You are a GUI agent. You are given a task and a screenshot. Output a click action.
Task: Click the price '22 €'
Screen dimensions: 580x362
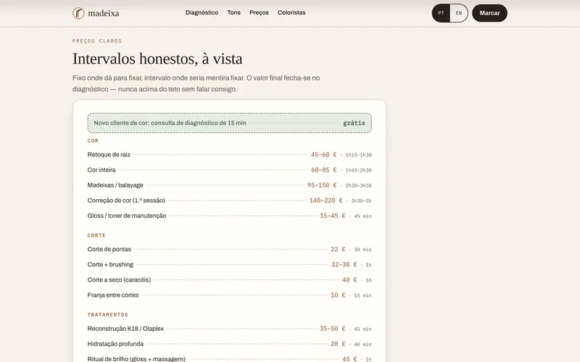coord(338,249)
